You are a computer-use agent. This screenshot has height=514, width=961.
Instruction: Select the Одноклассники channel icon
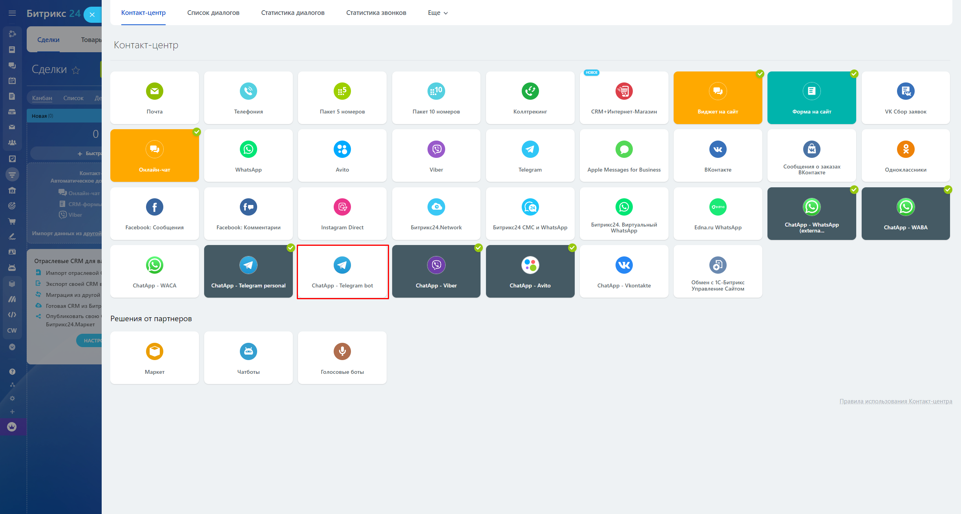click(x=905, y=149)
